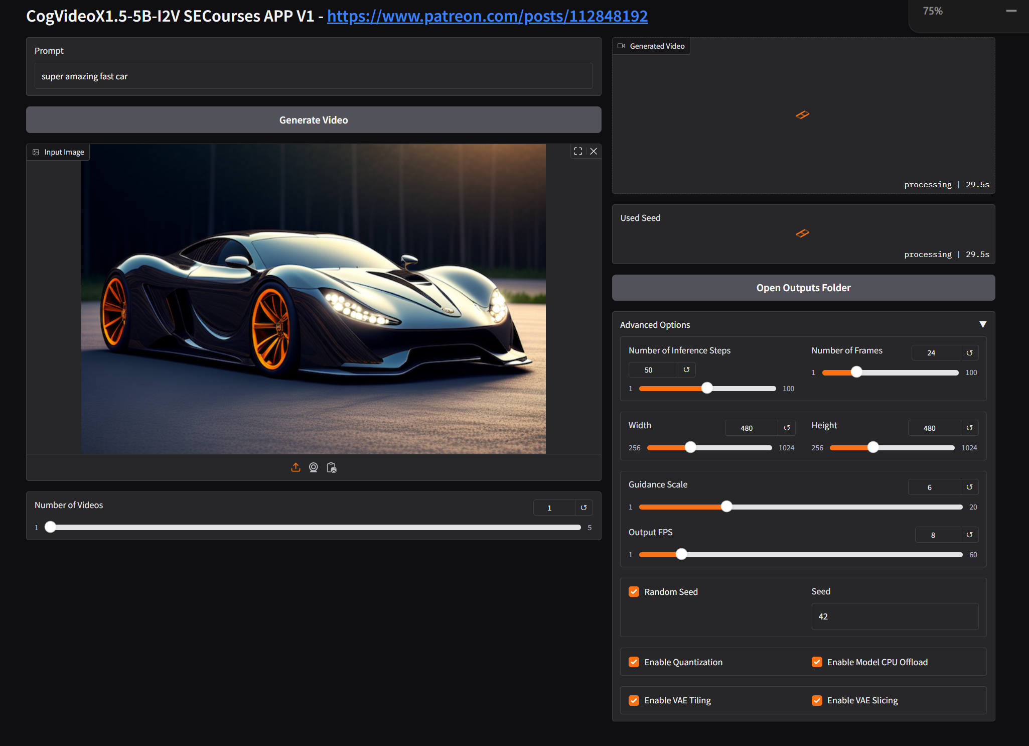Reset the Number of Frames value
Screen dimensions: 1029x746
coord(969,353)
